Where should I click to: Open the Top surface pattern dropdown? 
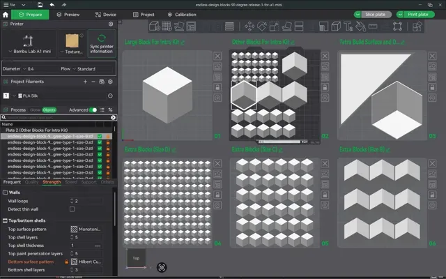coord(86,229)
